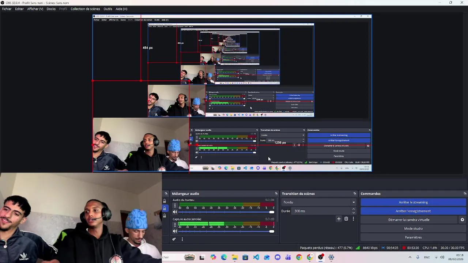
Task: Float the Commandes dock
Action: 465,194
